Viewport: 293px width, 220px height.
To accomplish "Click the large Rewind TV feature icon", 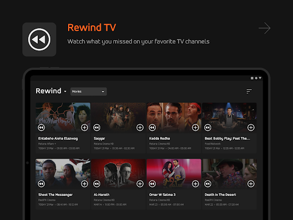I will 39,40.
